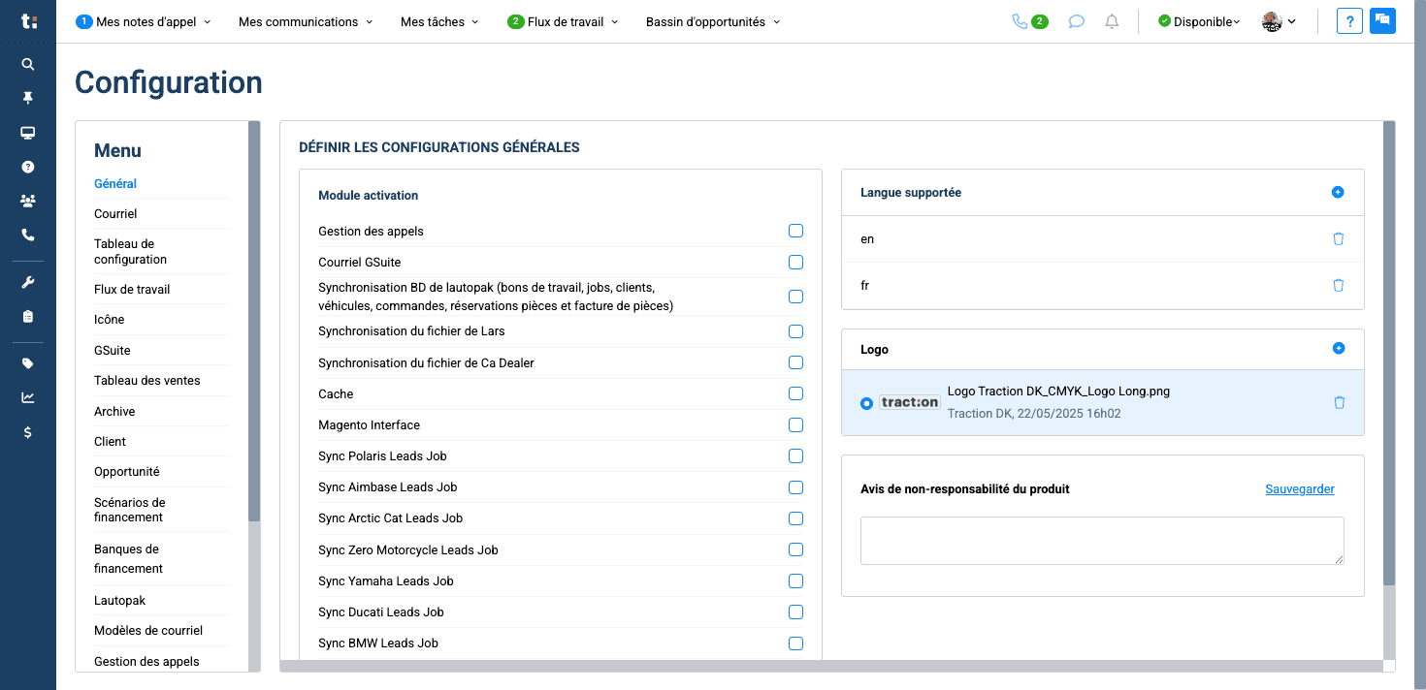Add a supported language with plus icon
This screenshot has height=690, width=1426.
[x=1338, y=192]
